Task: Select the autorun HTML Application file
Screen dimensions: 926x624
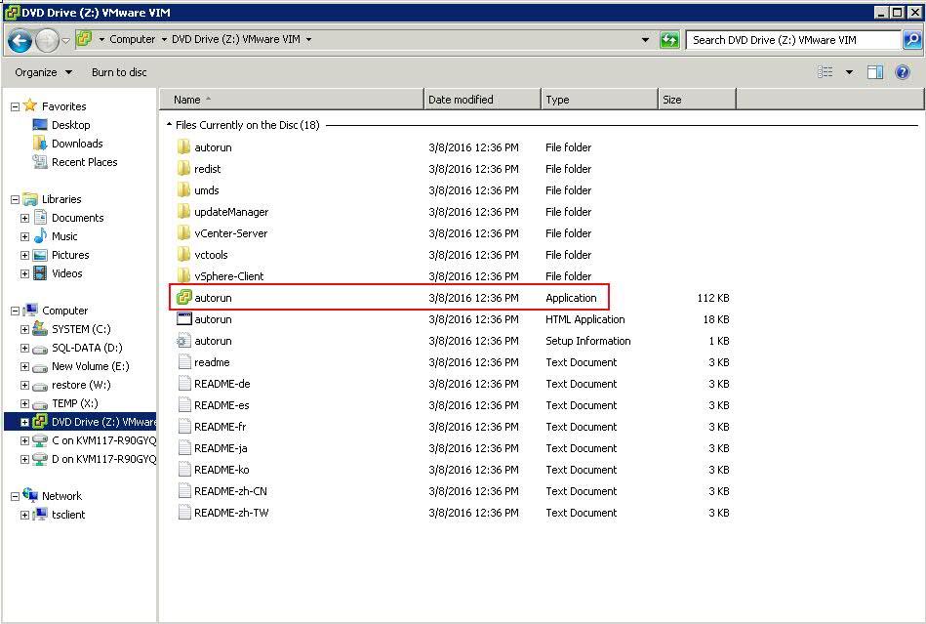Action: (213, 319)
